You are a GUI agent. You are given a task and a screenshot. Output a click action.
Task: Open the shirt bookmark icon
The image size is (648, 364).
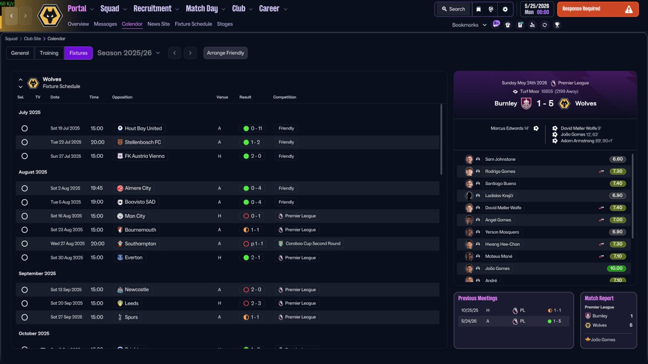508,25
